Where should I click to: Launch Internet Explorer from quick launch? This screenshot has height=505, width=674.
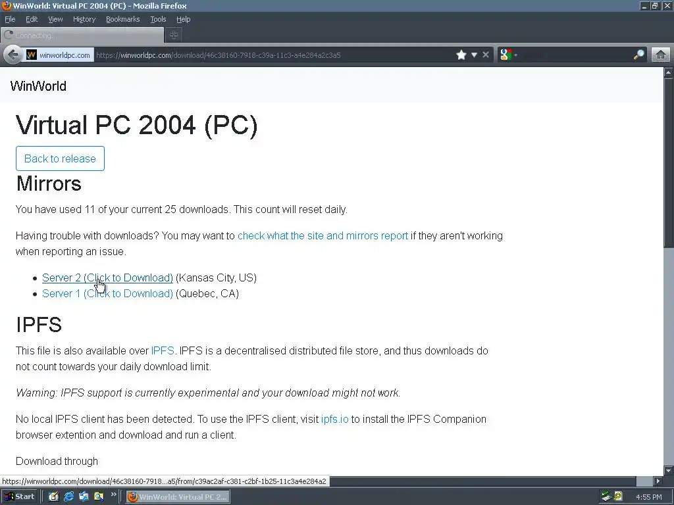click(x=68, y=497)
